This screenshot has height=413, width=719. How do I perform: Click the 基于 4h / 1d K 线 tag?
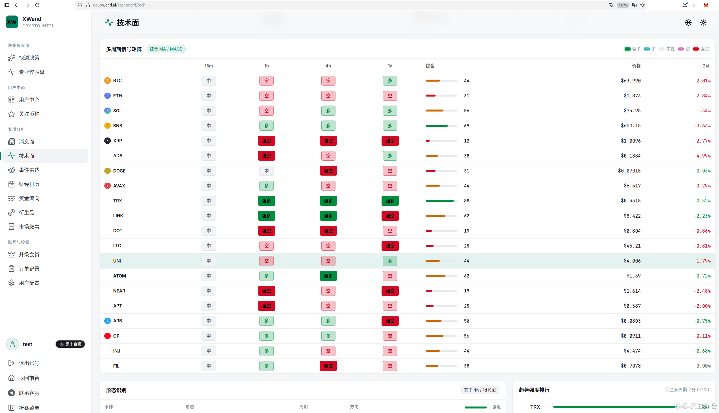click(x=480, y=390)
